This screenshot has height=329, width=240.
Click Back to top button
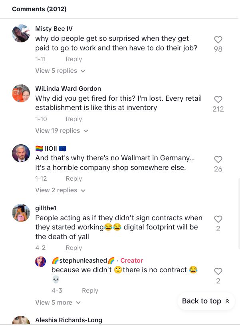click(x=206, y=301)
